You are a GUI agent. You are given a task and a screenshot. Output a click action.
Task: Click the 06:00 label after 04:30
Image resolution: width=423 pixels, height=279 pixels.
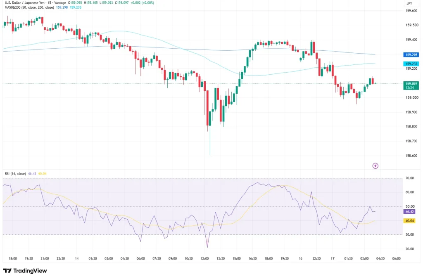396,258
